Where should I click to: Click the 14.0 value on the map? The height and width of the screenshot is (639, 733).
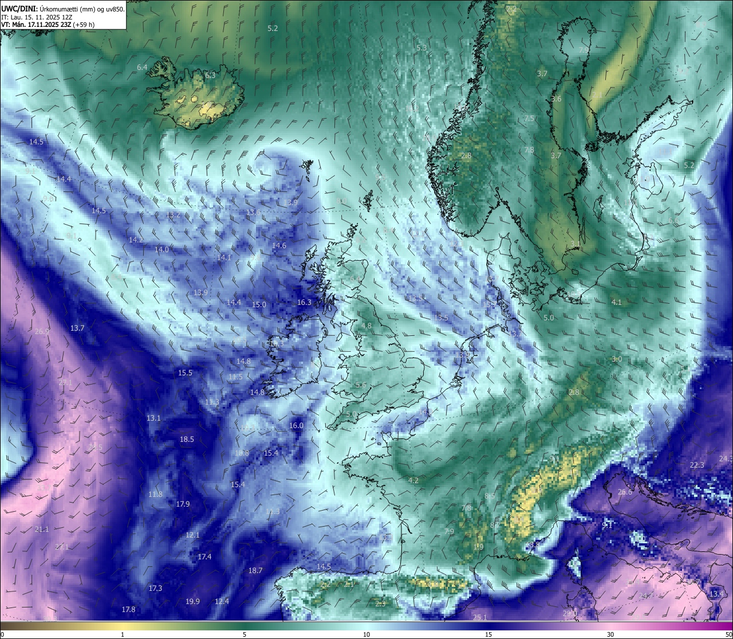click(161, 250)
